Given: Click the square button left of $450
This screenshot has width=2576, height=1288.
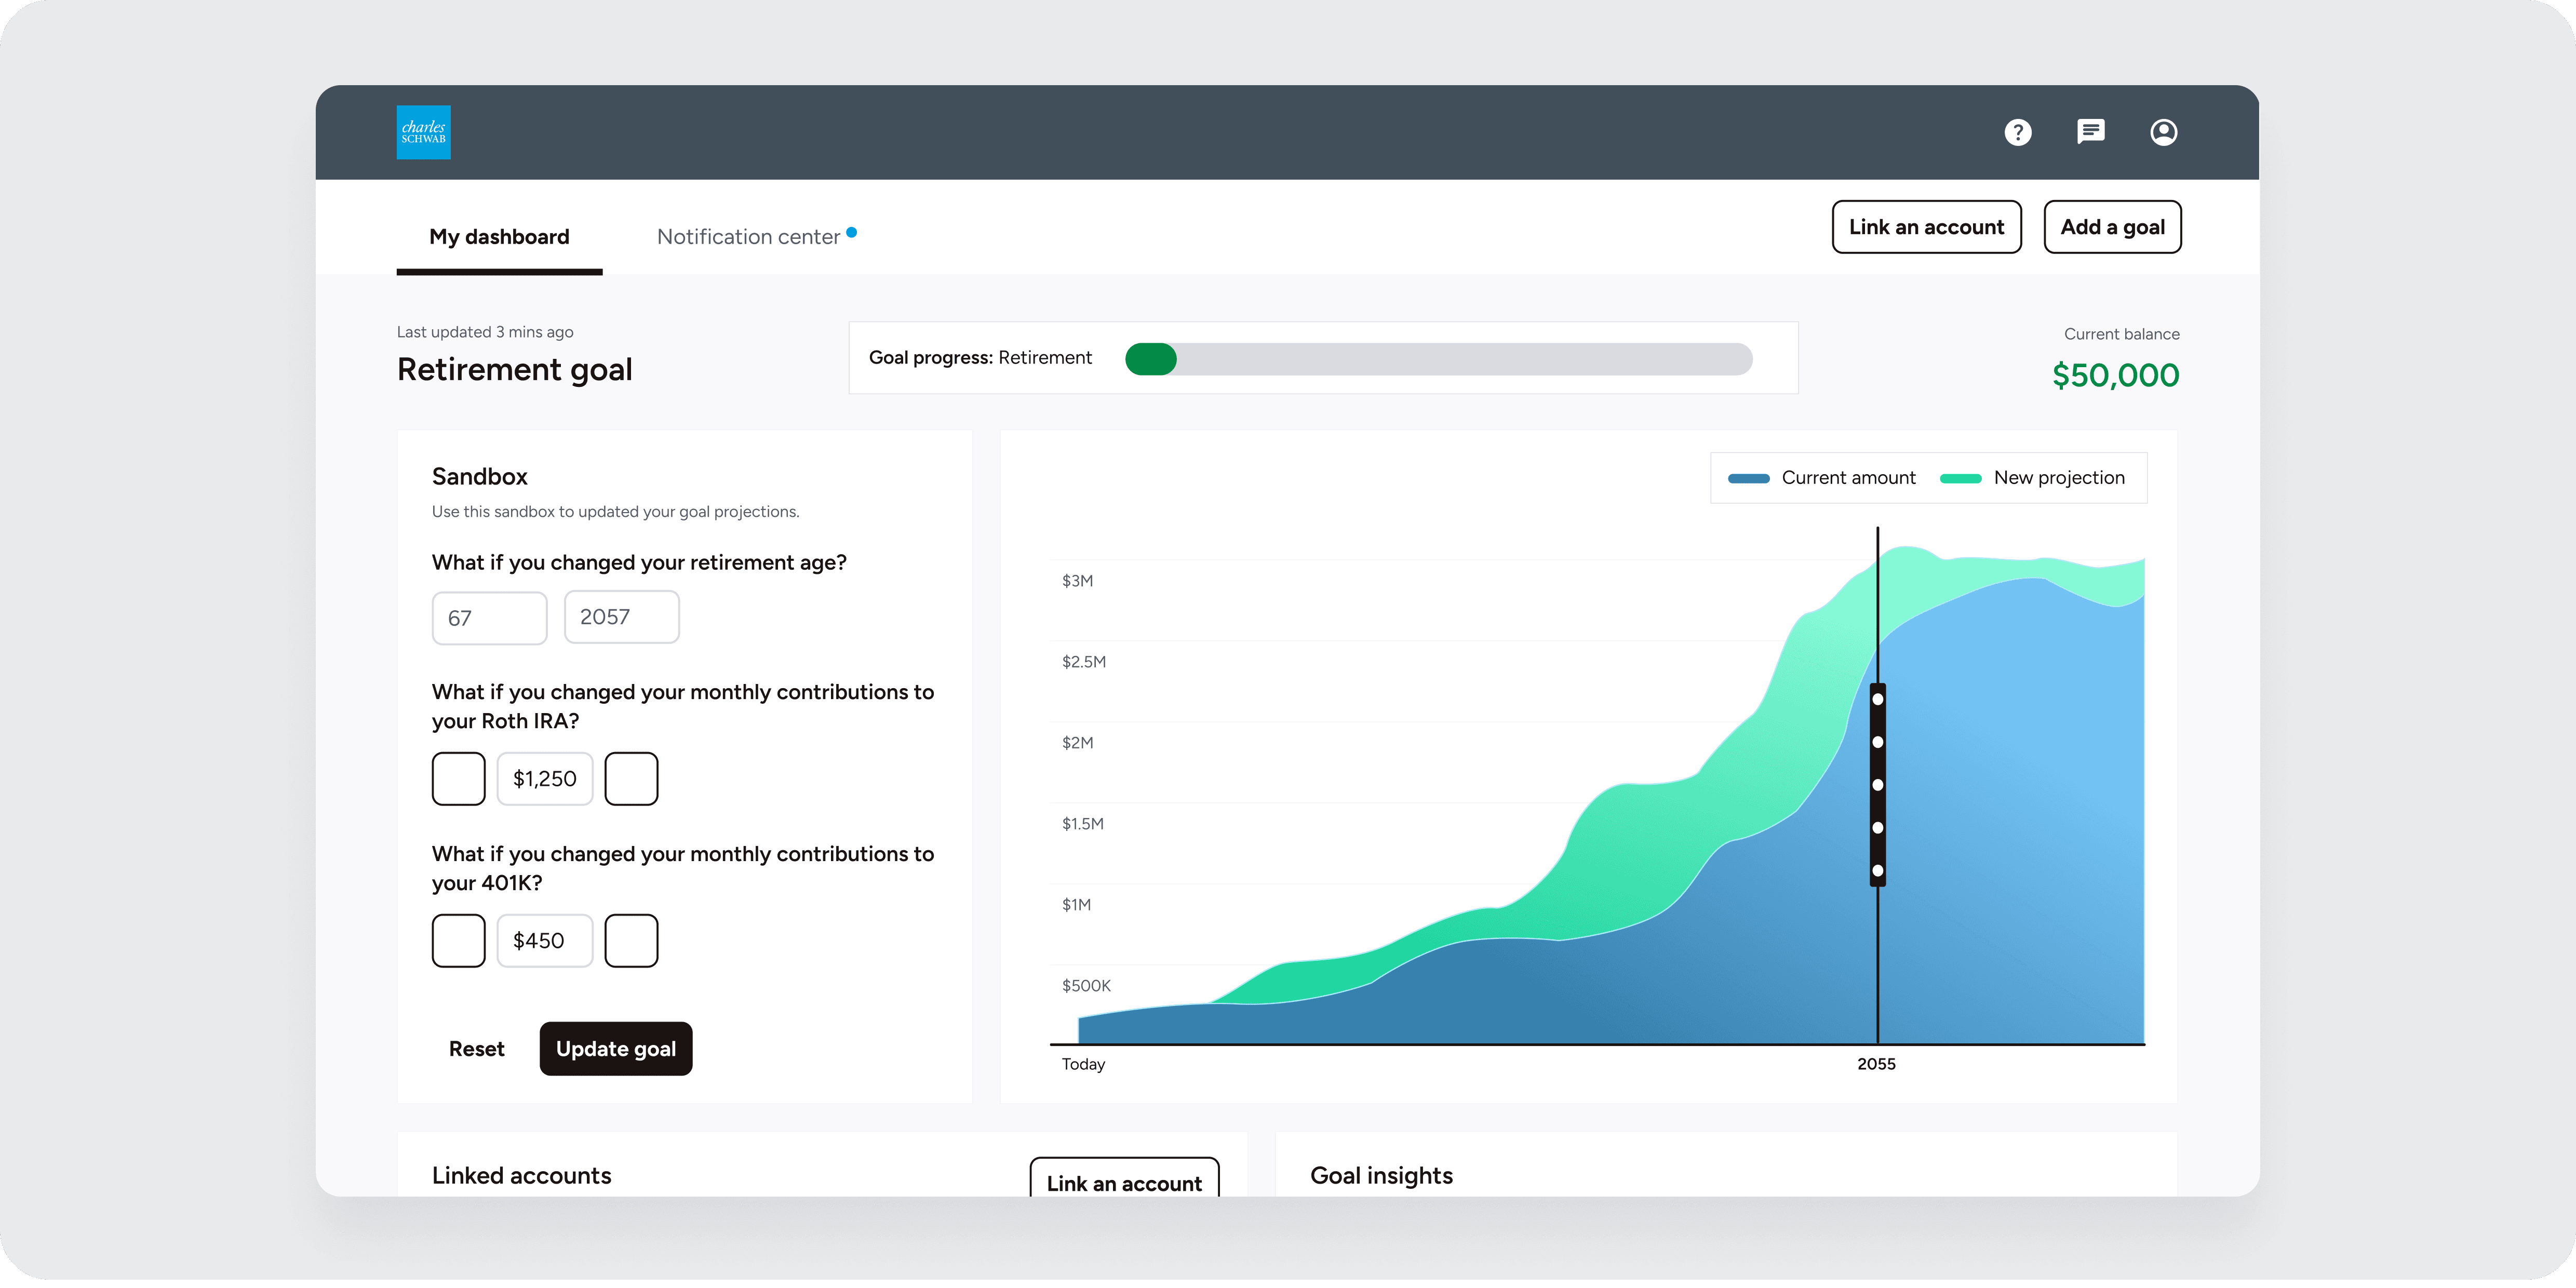Looking at the screenshot, I should pyautogui.click(x=458, y=940).
